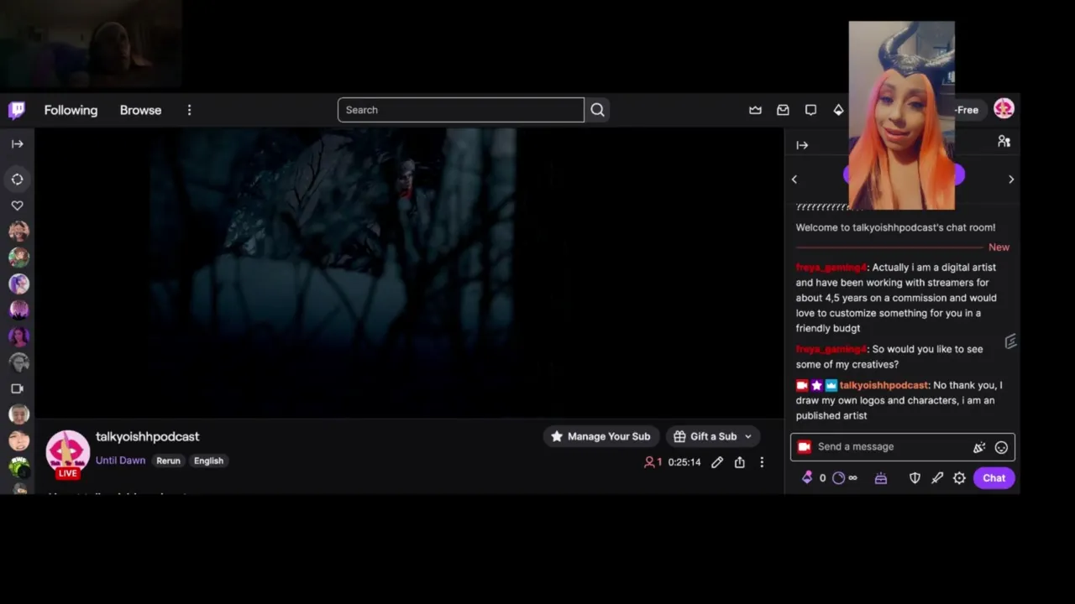The width and height of the screenshot is (1075, 604).
Task: Click the sidebar heart followed channels icon
Action: coord(17,206)
